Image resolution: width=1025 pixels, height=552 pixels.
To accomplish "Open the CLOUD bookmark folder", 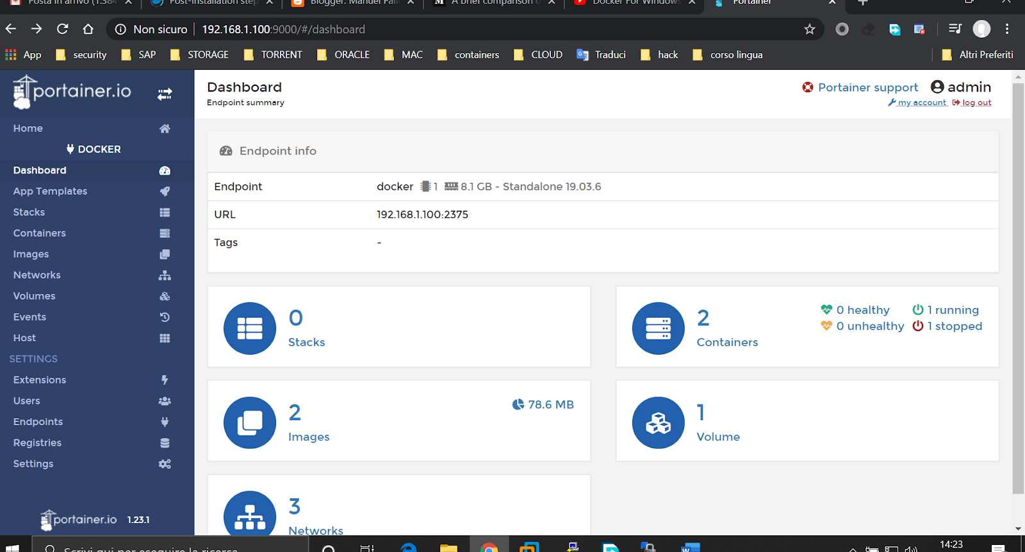I will pos(538,55).
